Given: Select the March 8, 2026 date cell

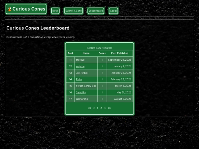Looking at the screenshot, I should click(120, 86).
